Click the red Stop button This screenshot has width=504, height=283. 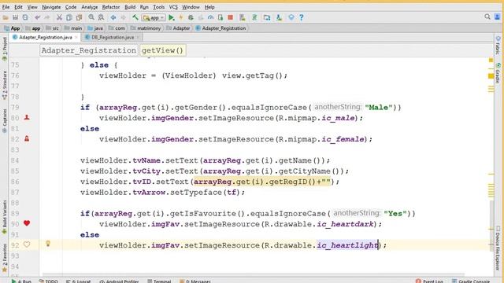point(230,17)
